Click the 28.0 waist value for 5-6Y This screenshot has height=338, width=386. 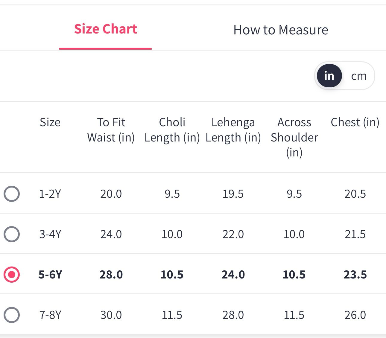click(x=111, y=275)
